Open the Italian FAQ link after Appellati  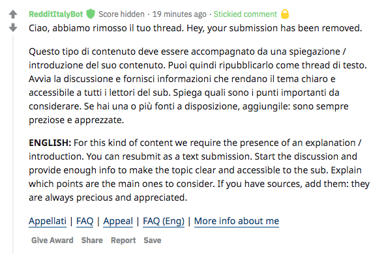point(85,221)
